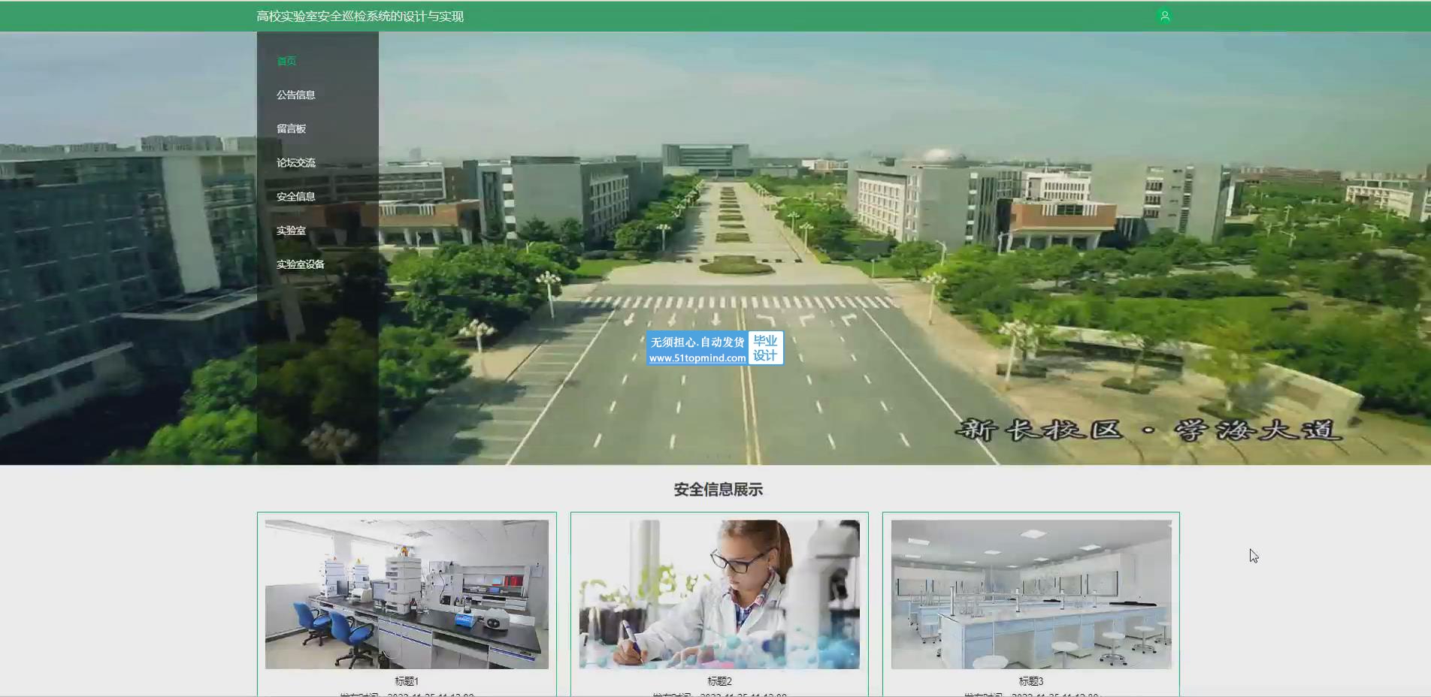
Task: Select 安全信息 in the menu
Action: (x=295, y=196)
